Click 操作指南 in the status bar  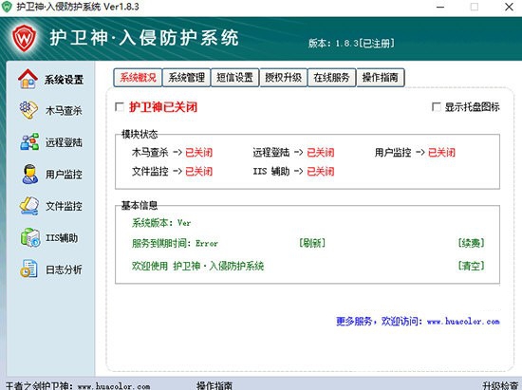[x=214, y=386]
